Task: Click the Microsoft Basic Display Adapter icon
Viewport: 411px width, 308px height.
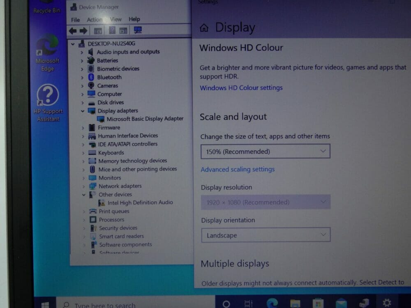Action: coord(100,119)
